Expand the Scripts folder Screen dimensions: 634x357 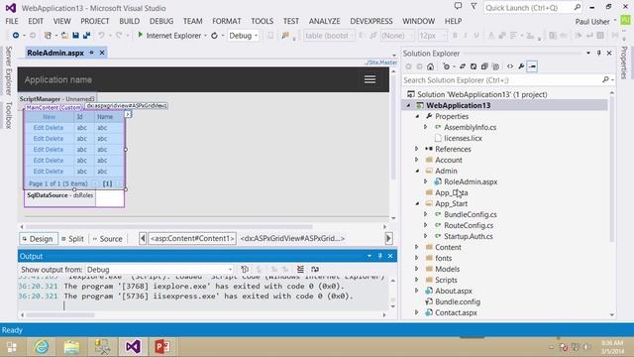pos(416,280)
